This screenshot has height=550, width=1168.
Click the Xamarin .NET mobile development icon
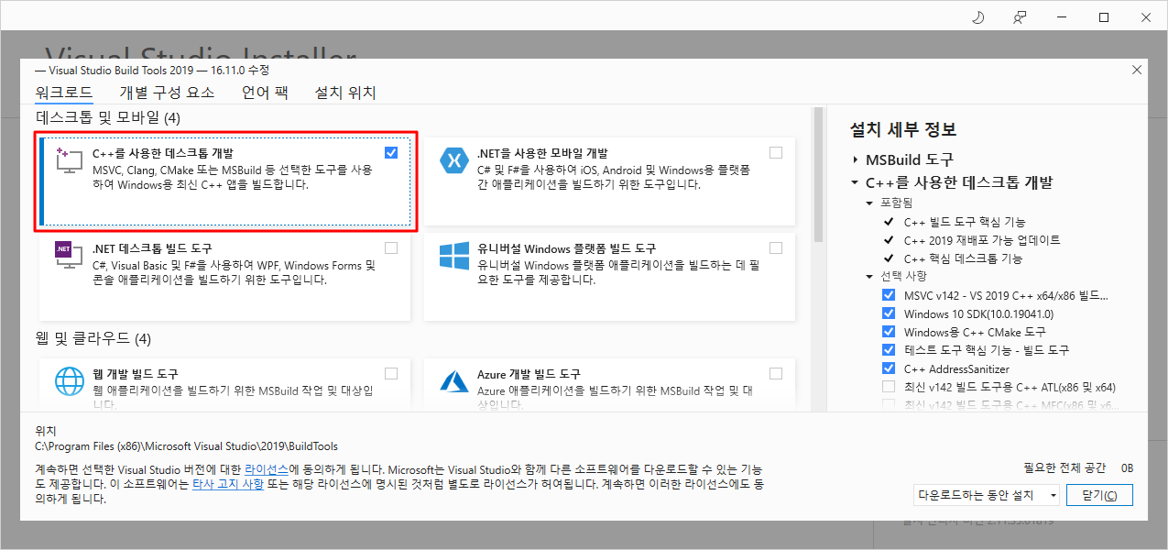coord(454,160)
